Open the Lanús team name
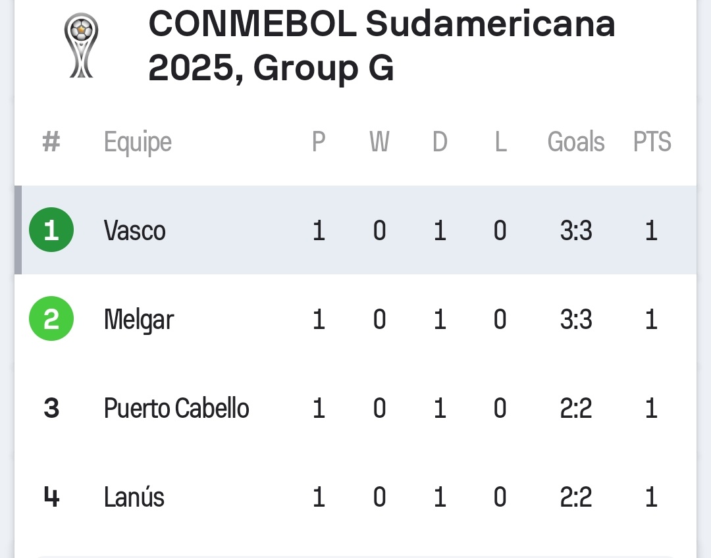 [x=134, y=497]
